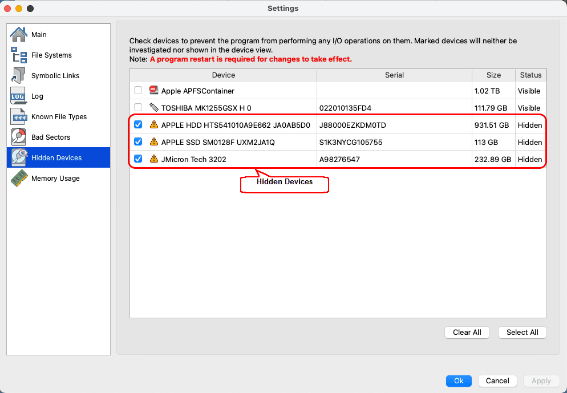Close the Settings window with red button
The width and height of the screenshot is (567, 393).
pos(7,9)
